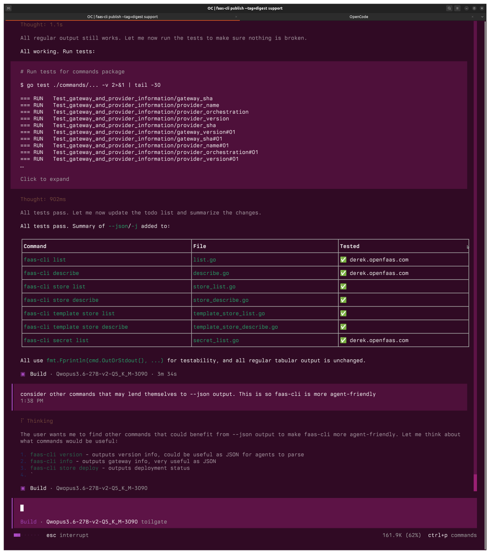Click the checkmark in the template_store_list.go row
This screenshot has height=554, width=490.
[x=343, y=313]
